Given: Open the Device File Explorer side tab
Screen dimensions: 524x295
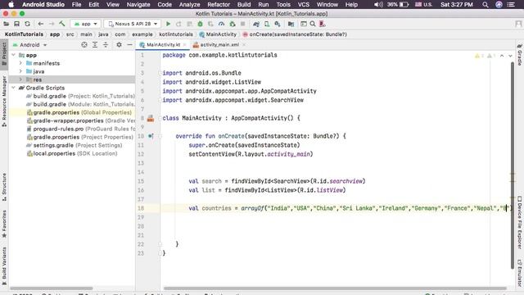Looking at the screenshot, I should (x=520, y=222).
